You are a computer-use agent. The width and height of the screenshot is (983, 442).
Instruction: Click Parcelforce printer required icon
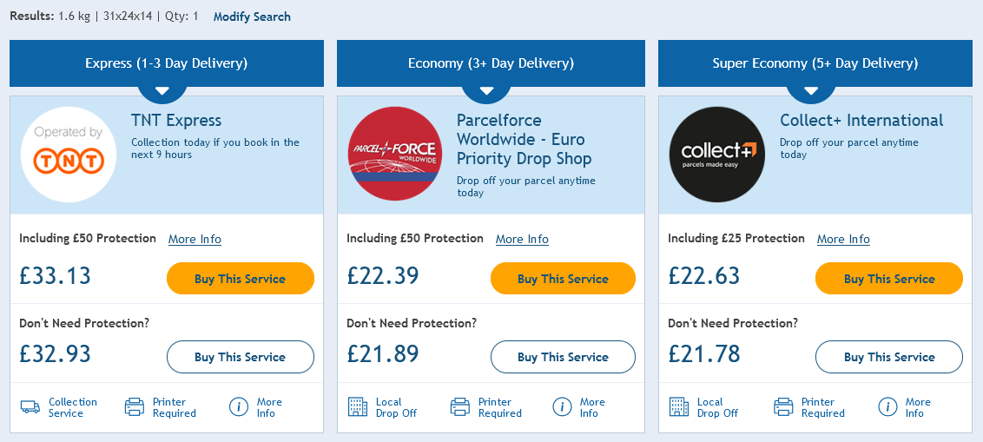pyautogui.click(x=460, y=407)
